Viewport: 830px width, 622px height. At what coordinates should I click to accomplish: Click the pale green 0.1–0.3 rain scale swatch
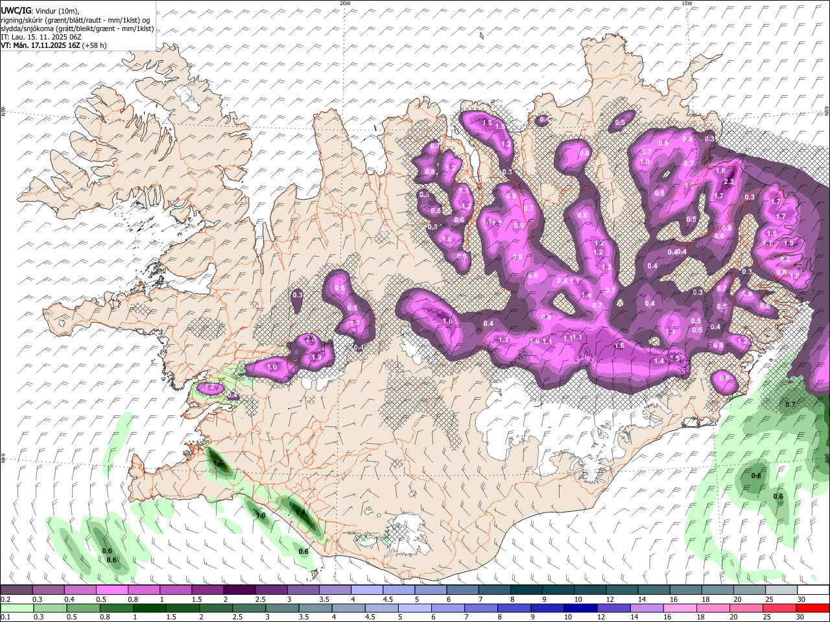(x=16, y=608)
